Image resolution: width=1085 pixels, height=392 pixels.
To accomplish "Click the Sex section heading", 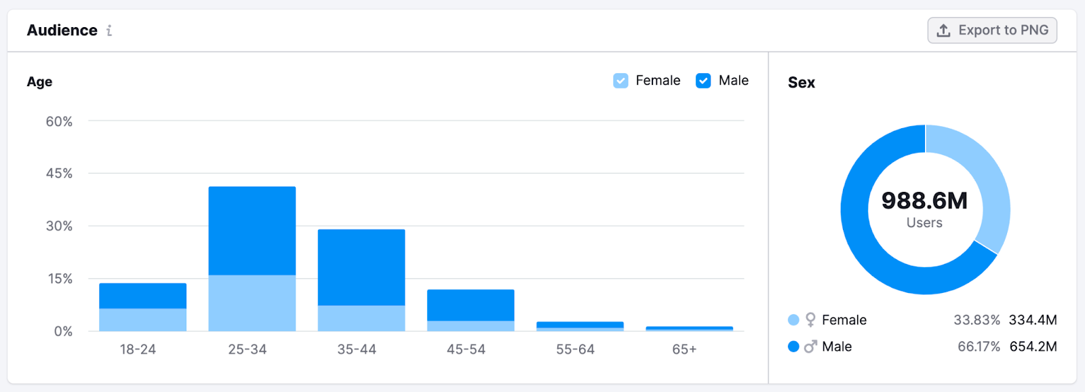I will pyautogui.click(x=801, y=82).
